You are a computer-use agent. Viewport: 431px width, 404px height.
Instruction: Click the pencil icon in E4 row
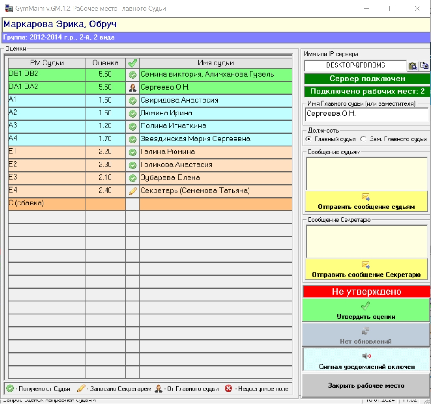132,191
